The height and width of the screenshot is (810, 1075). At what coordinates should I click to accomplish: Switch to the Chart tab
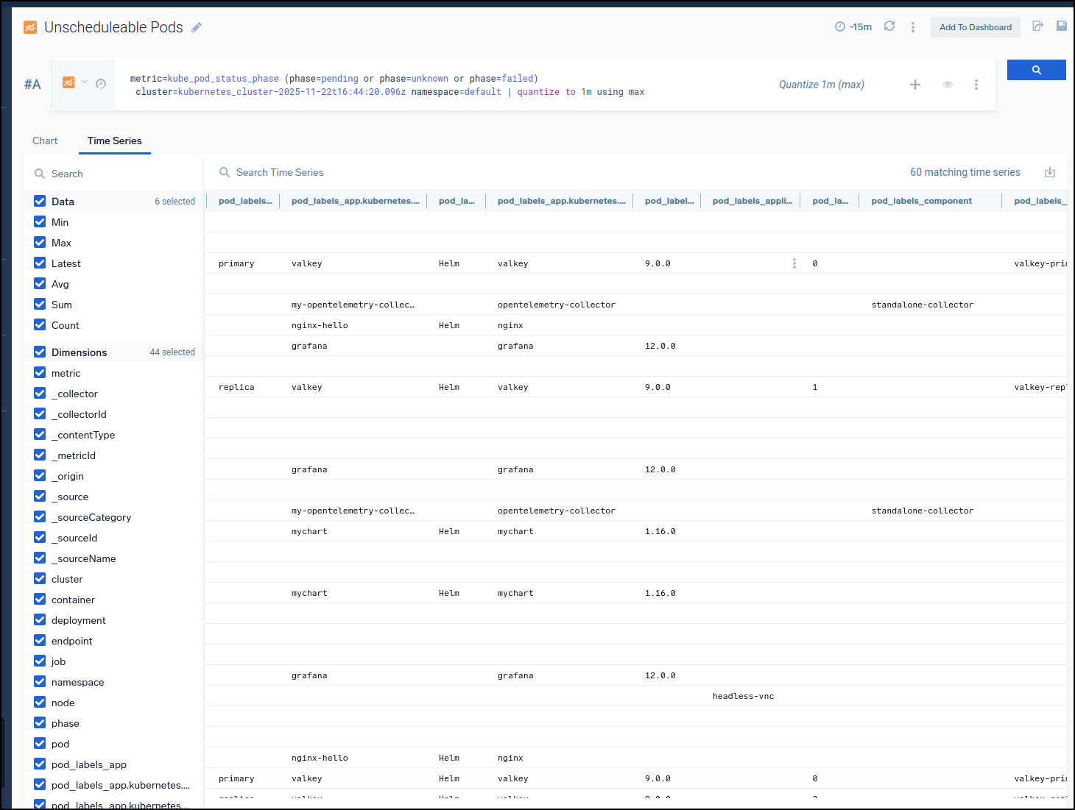45,141
